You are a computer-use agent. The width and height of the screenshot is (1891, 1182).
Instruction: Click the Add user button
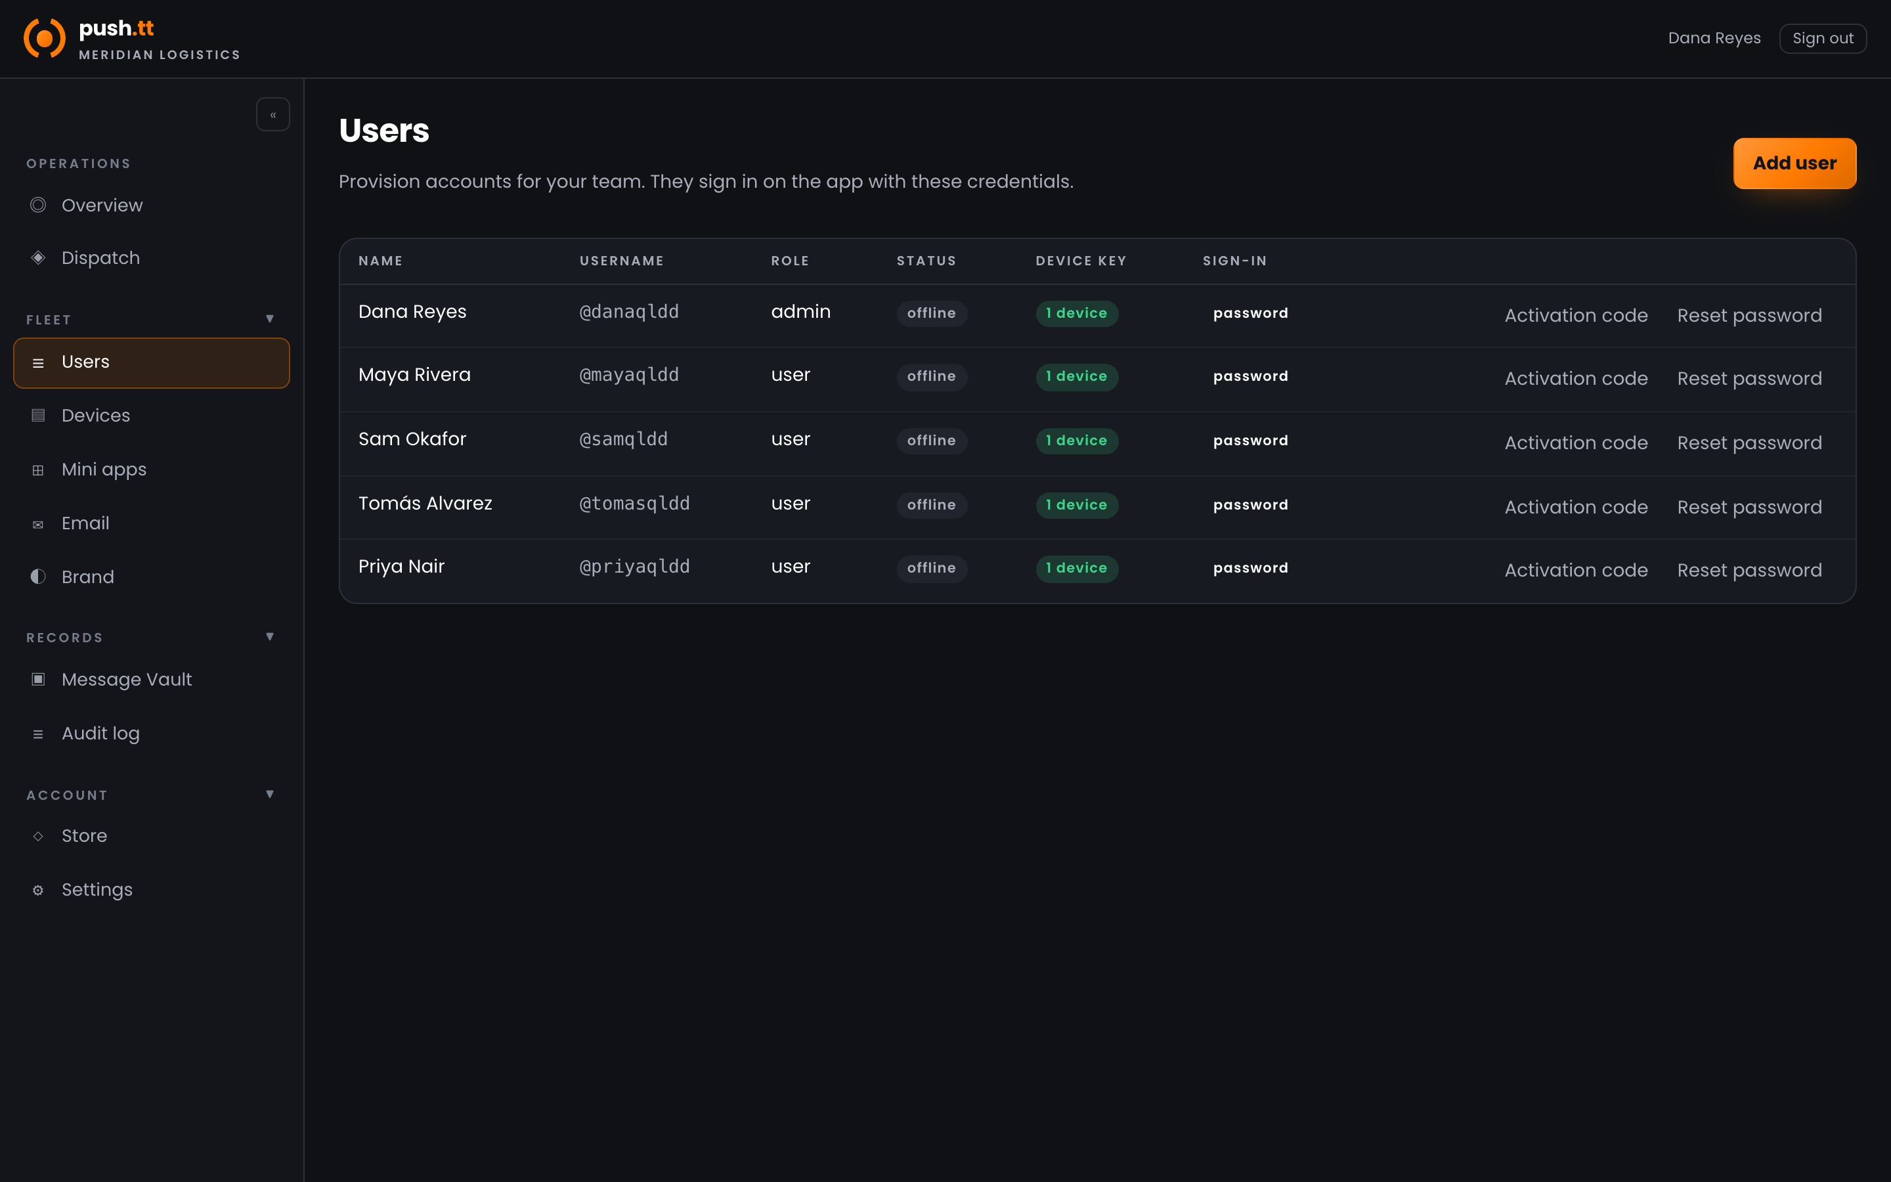1794,163
